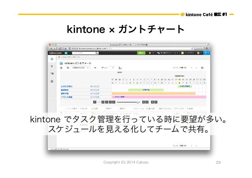Open the speech-bubble icon in left sidebar
The image size is (252, 178).
click(52, 73)
